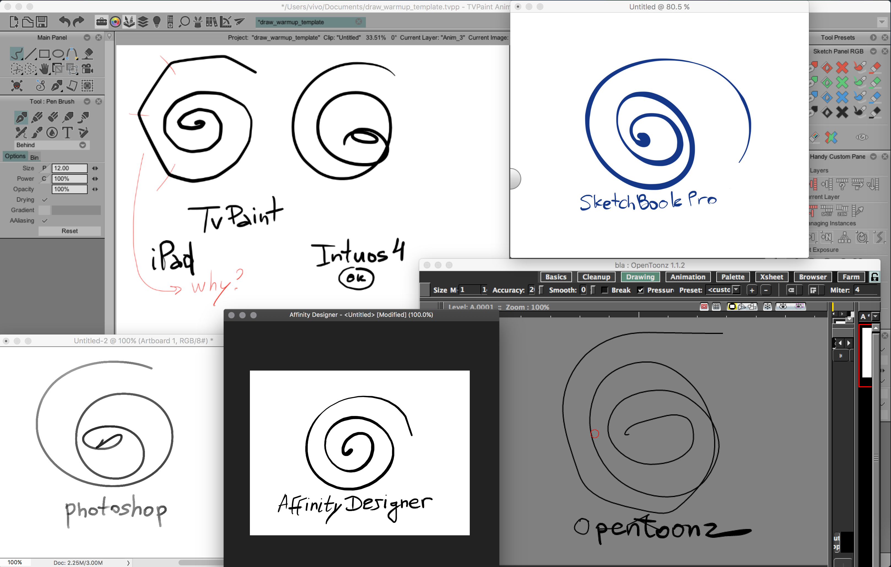Select the flood fill bucket tool in Main Panel

point(88,54)
